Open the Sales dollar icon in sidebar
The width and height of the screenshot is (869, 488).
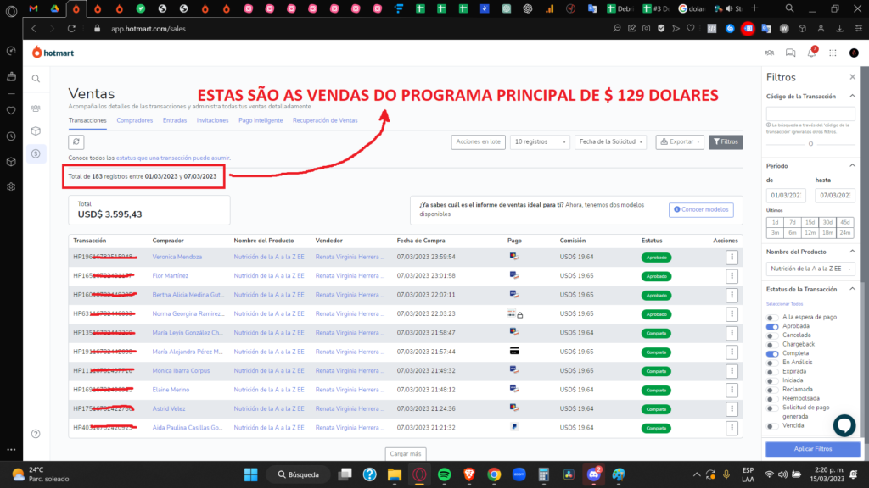point(36,154)
